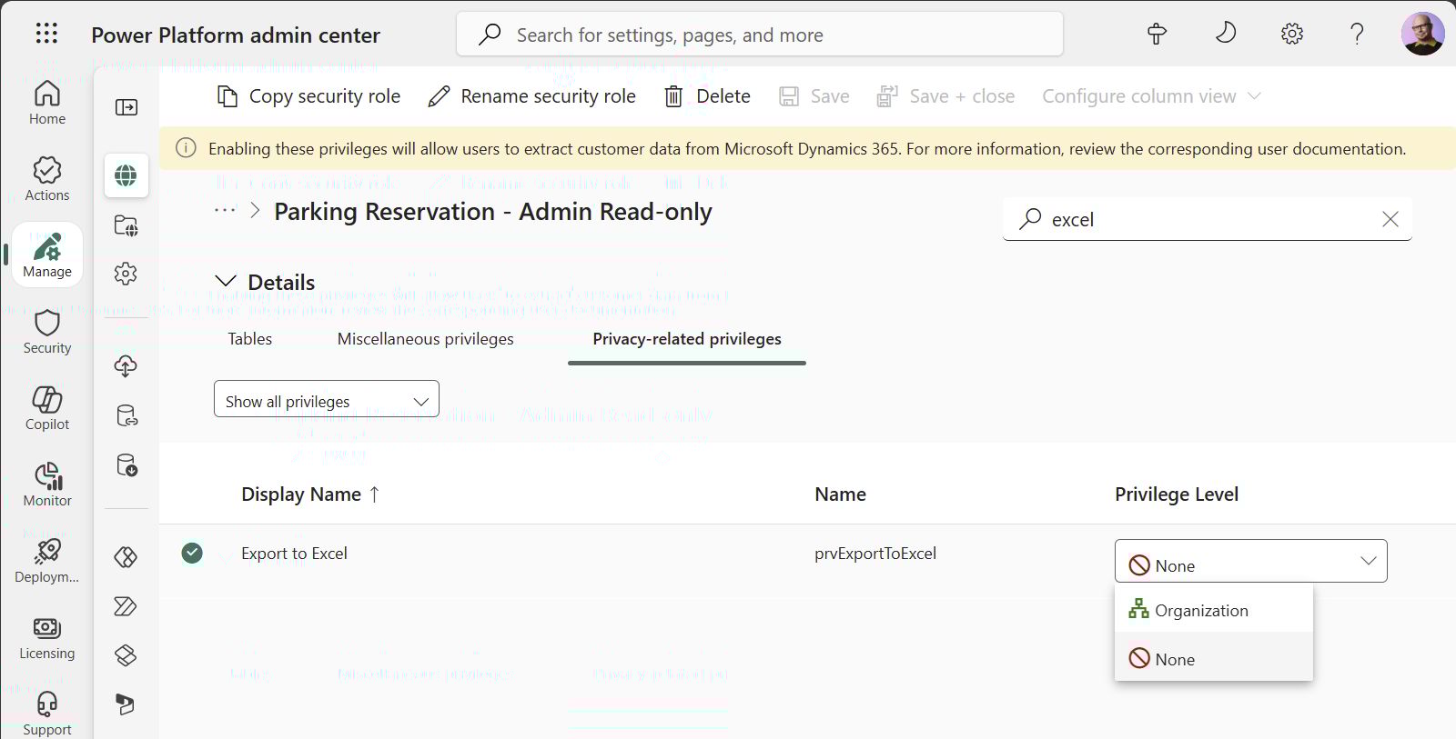Click the Power Platform admin center title
This screenshot has height=739, width=1456.
tap(236, 35)
